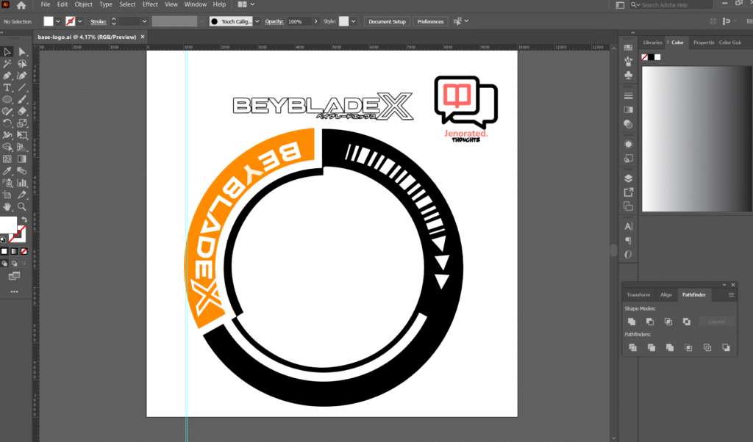This screenshot has width=753, height=442.
Task: Click the Preferences button
Action: tap(430, 21)
